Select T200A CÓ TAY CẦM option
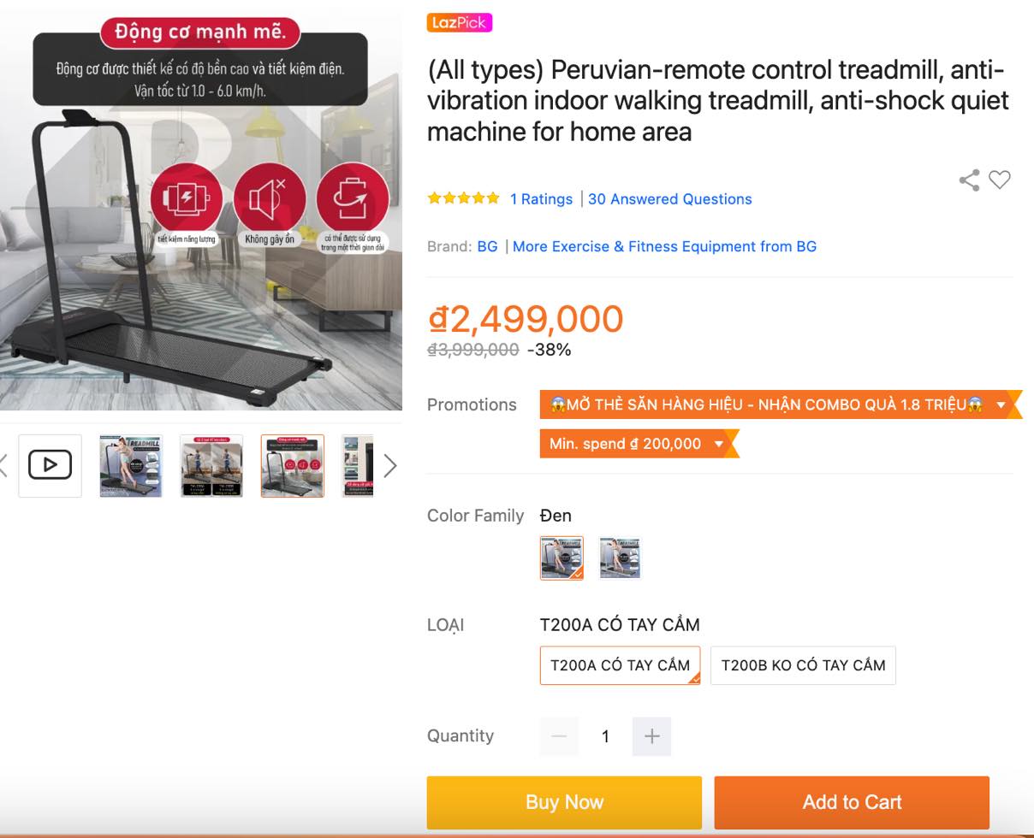This screenshot has width=1034, height=838. point(620,665)
